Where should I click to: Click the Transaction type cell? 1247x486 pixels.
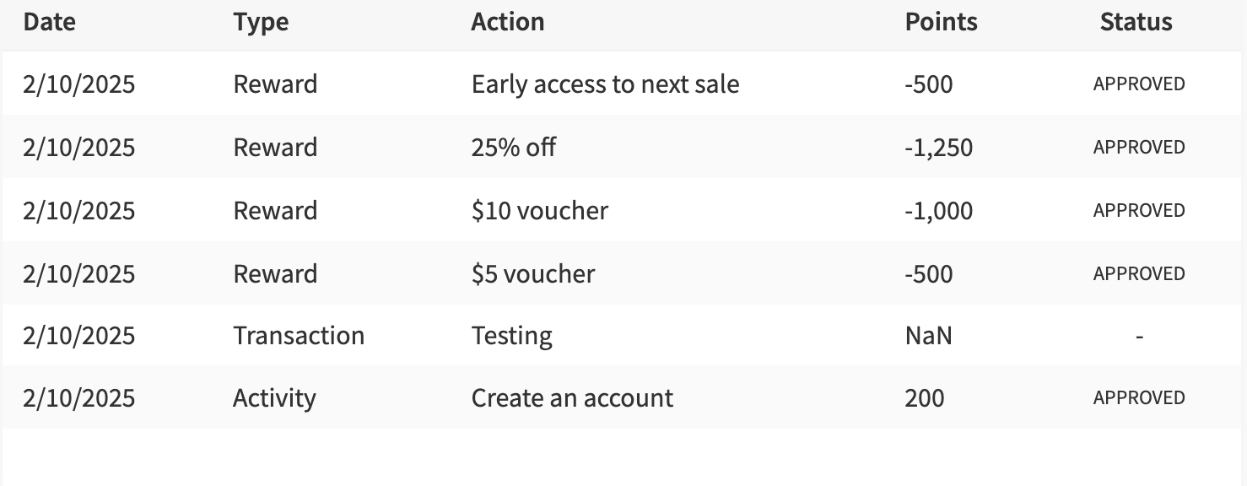[x=299, y=336]
